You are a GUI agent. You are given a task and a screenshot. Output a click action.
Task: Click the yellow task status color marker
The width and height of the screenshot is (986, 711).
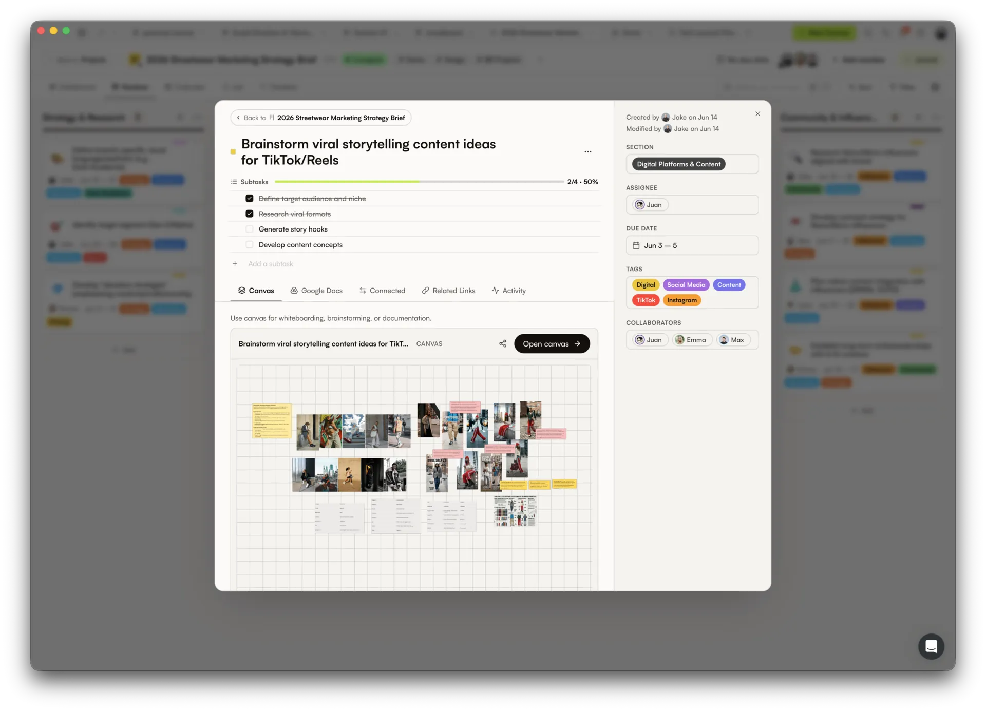click(x=233, y=152)
